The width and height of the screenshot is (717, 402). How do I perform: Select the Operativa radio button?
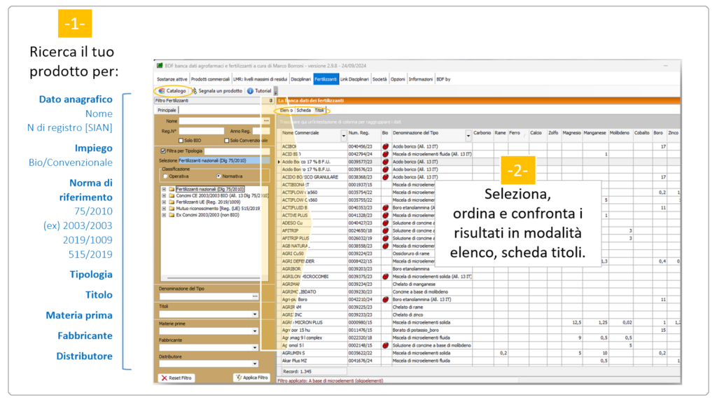click(x=165, y=176)
